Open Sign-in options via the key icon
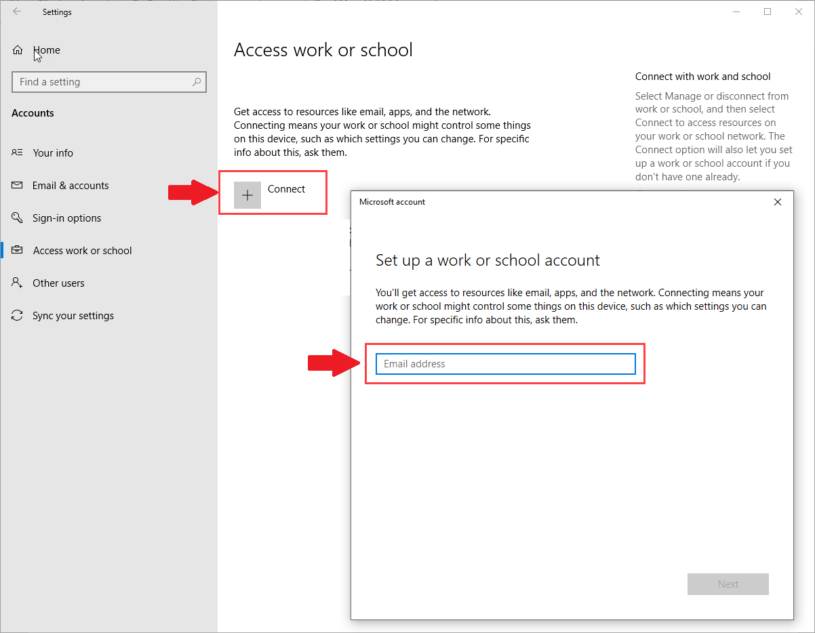Screen dimensions: 815x633 (x=18, y=218)
